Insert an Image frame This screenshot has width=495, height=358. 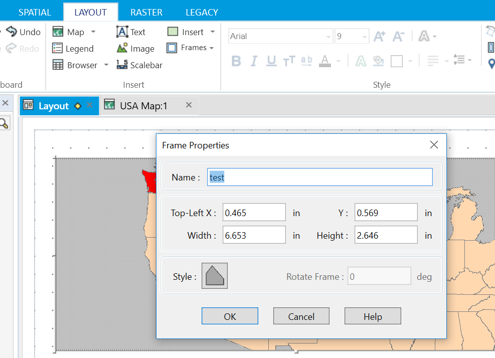pyautogui.click(x=135, y=48)
